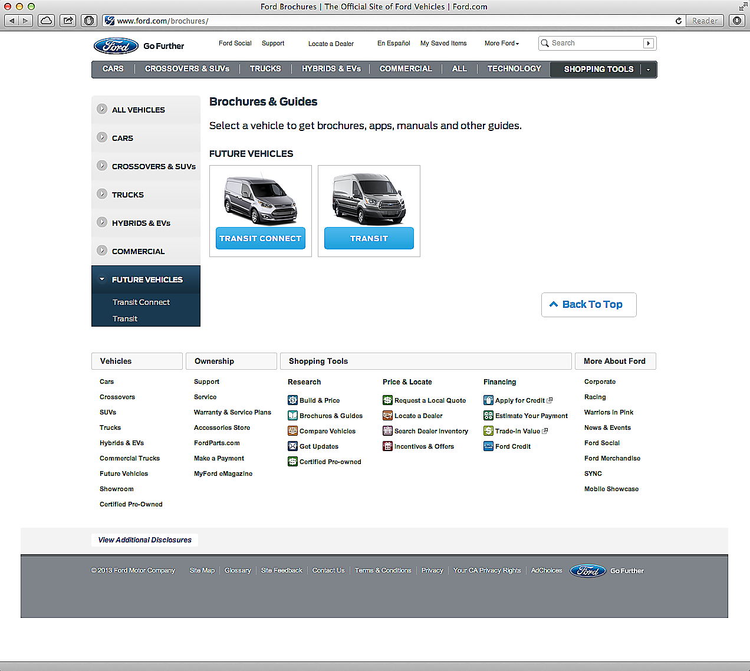Click Warriors in Pink link
The height and width of the screenshot is (671, 750).
(608, 412)
